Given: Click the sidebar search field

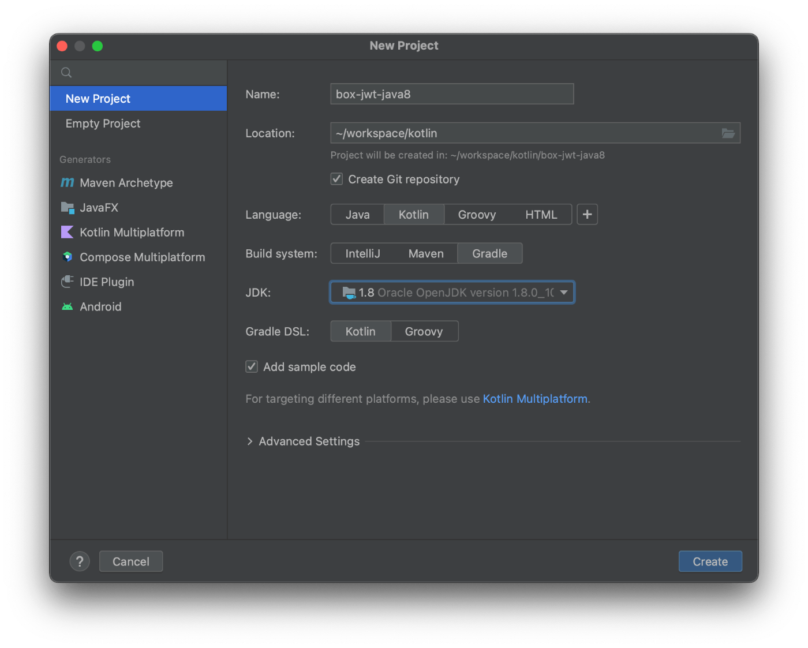Looking at the screenshot, I should pyautogui.click(x=139, y=73).
